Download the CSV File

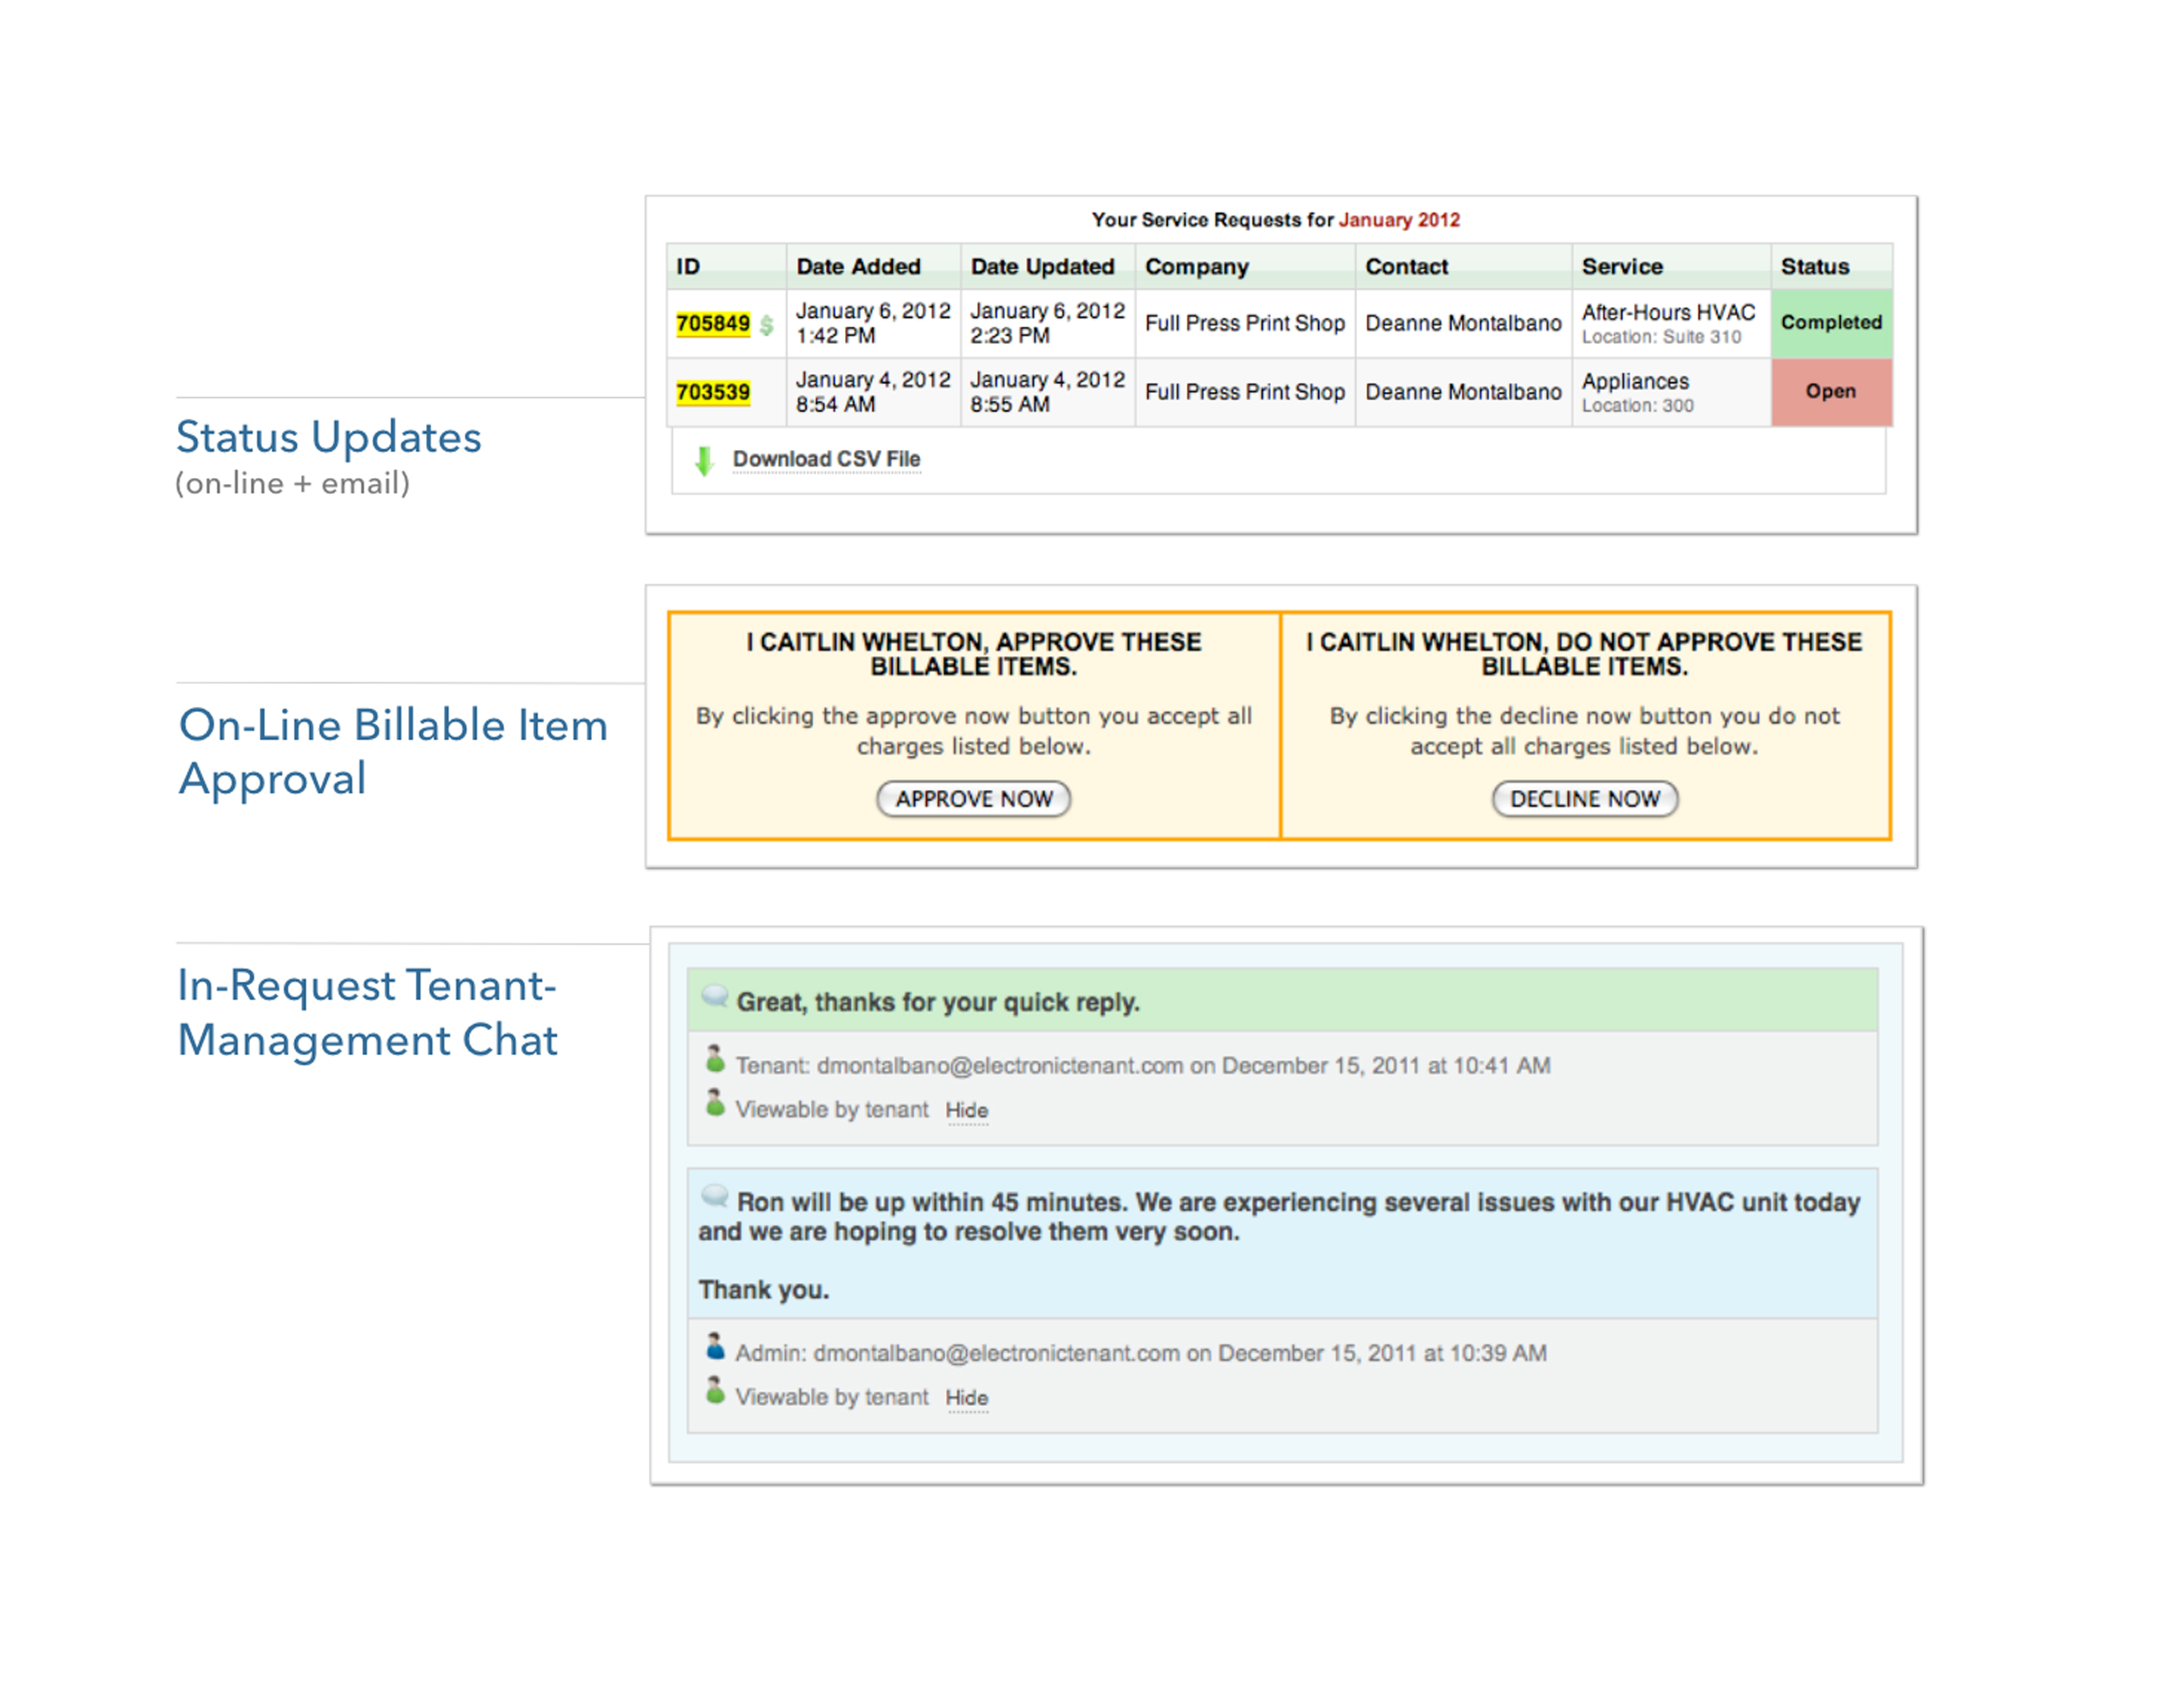pos(826,459)
